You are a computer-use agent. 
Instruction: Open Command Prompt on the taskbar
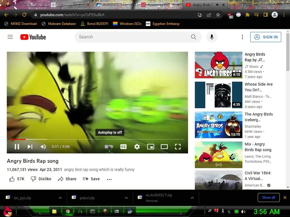(x=93, y=211)
